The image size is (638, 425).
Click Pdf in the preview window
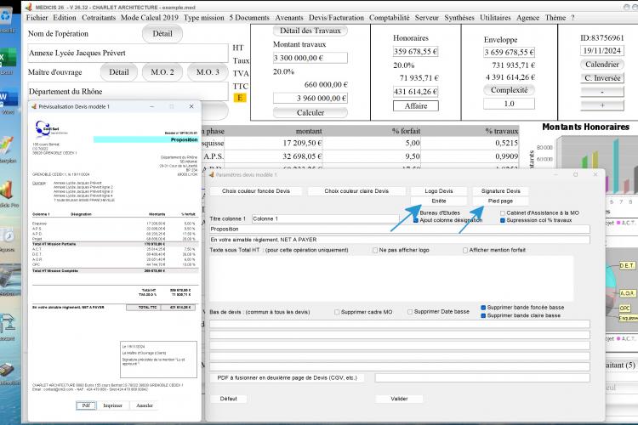pyautogui.click(x=86, y=405)
